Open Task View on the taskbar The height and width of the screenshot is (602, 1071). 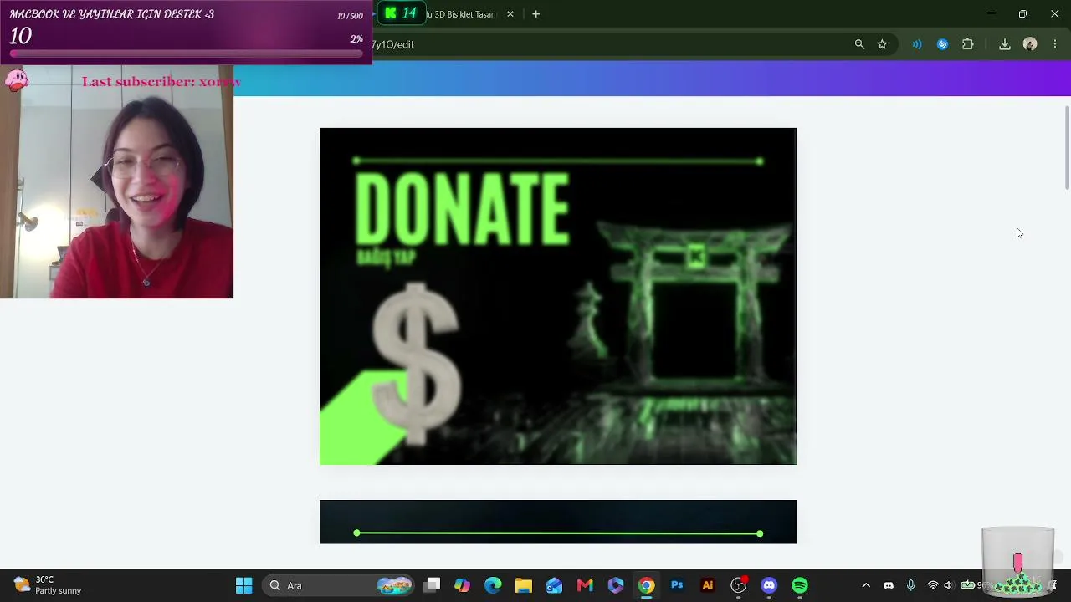[432, 585]
